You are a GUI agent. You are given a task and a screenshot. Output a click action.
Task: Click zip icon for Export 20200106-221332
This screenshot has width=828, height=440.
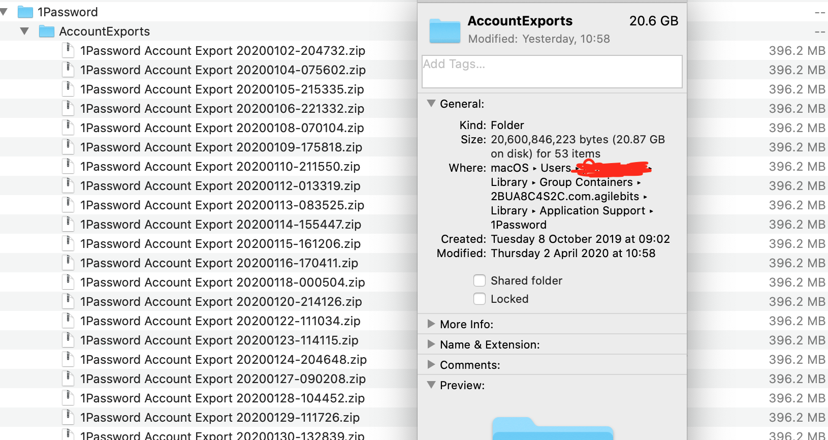pos(68,108)
